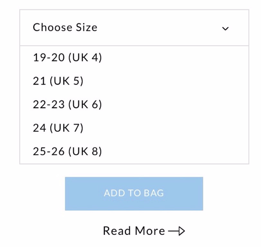Viewport: 261px width, 247px height.
Task: Close the size list via header chevron
Action: pyautogui.click(x=225, y=28)
